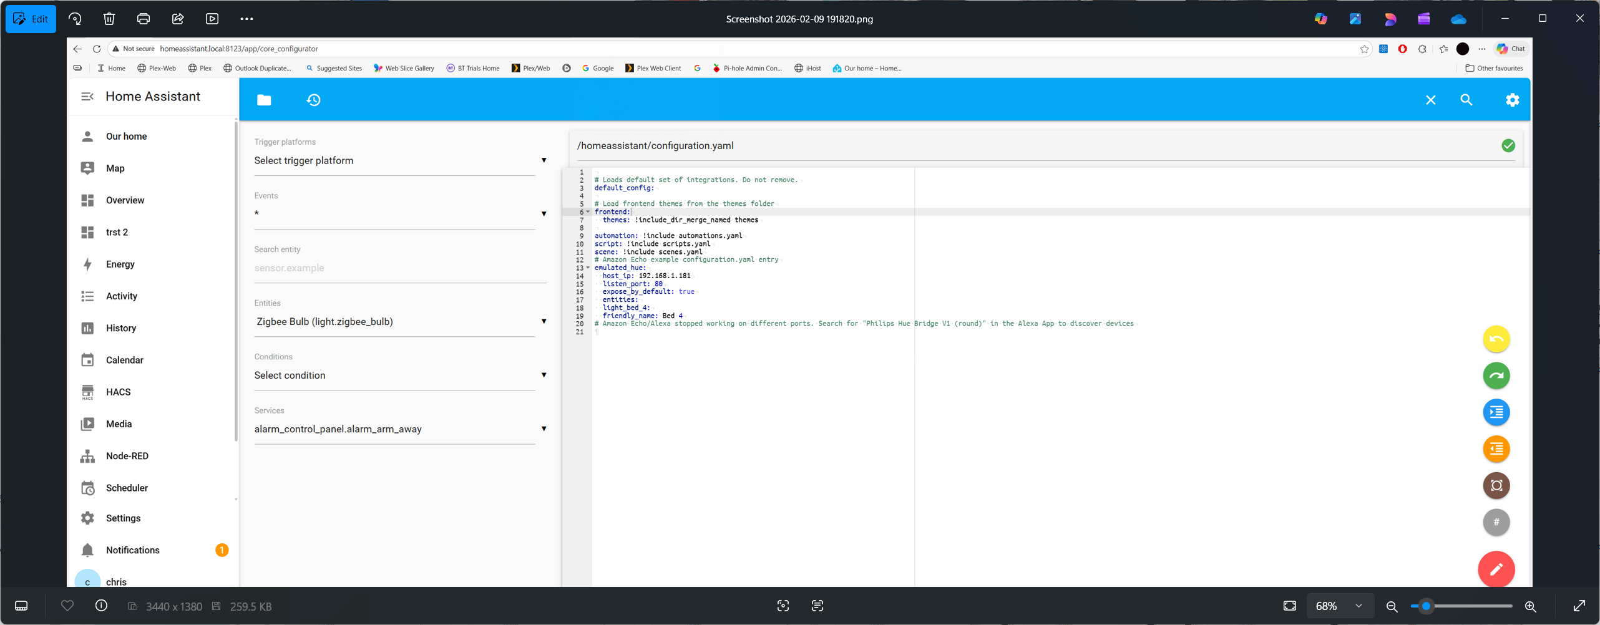The height and width of the screenshot is (625, 1600).
Task: Fold the frontend block on line 6
Action: [x=588, y=212]
